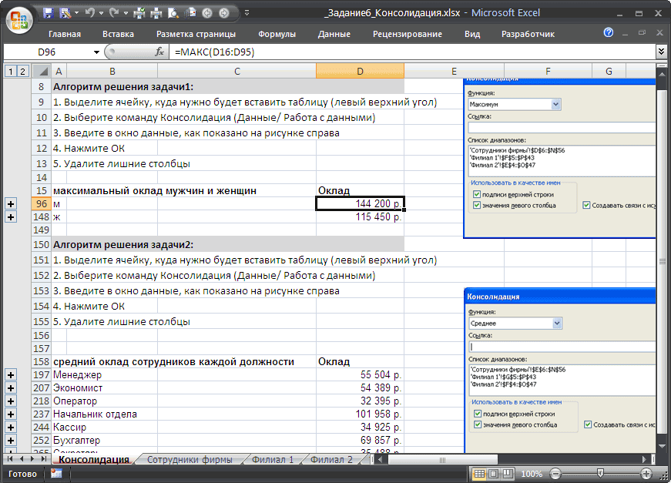Screen dimensions: 671x483
Task: Redo the last undone action
Action: pos(114,13)
